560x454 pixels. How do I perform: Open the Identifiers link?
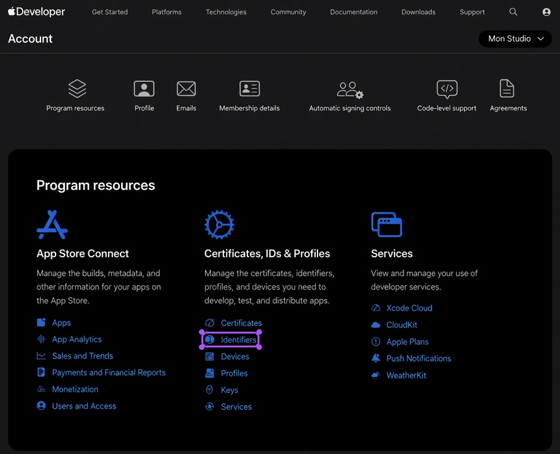pos(239,339)
